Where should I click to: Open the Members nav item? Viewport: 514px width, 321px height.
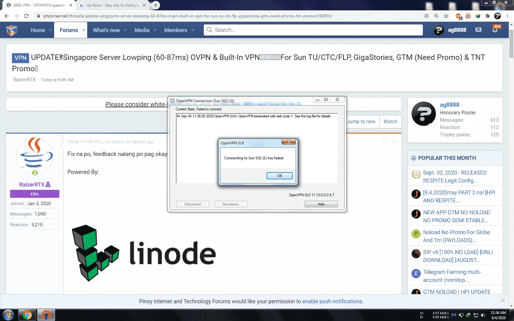click(176, 30)
